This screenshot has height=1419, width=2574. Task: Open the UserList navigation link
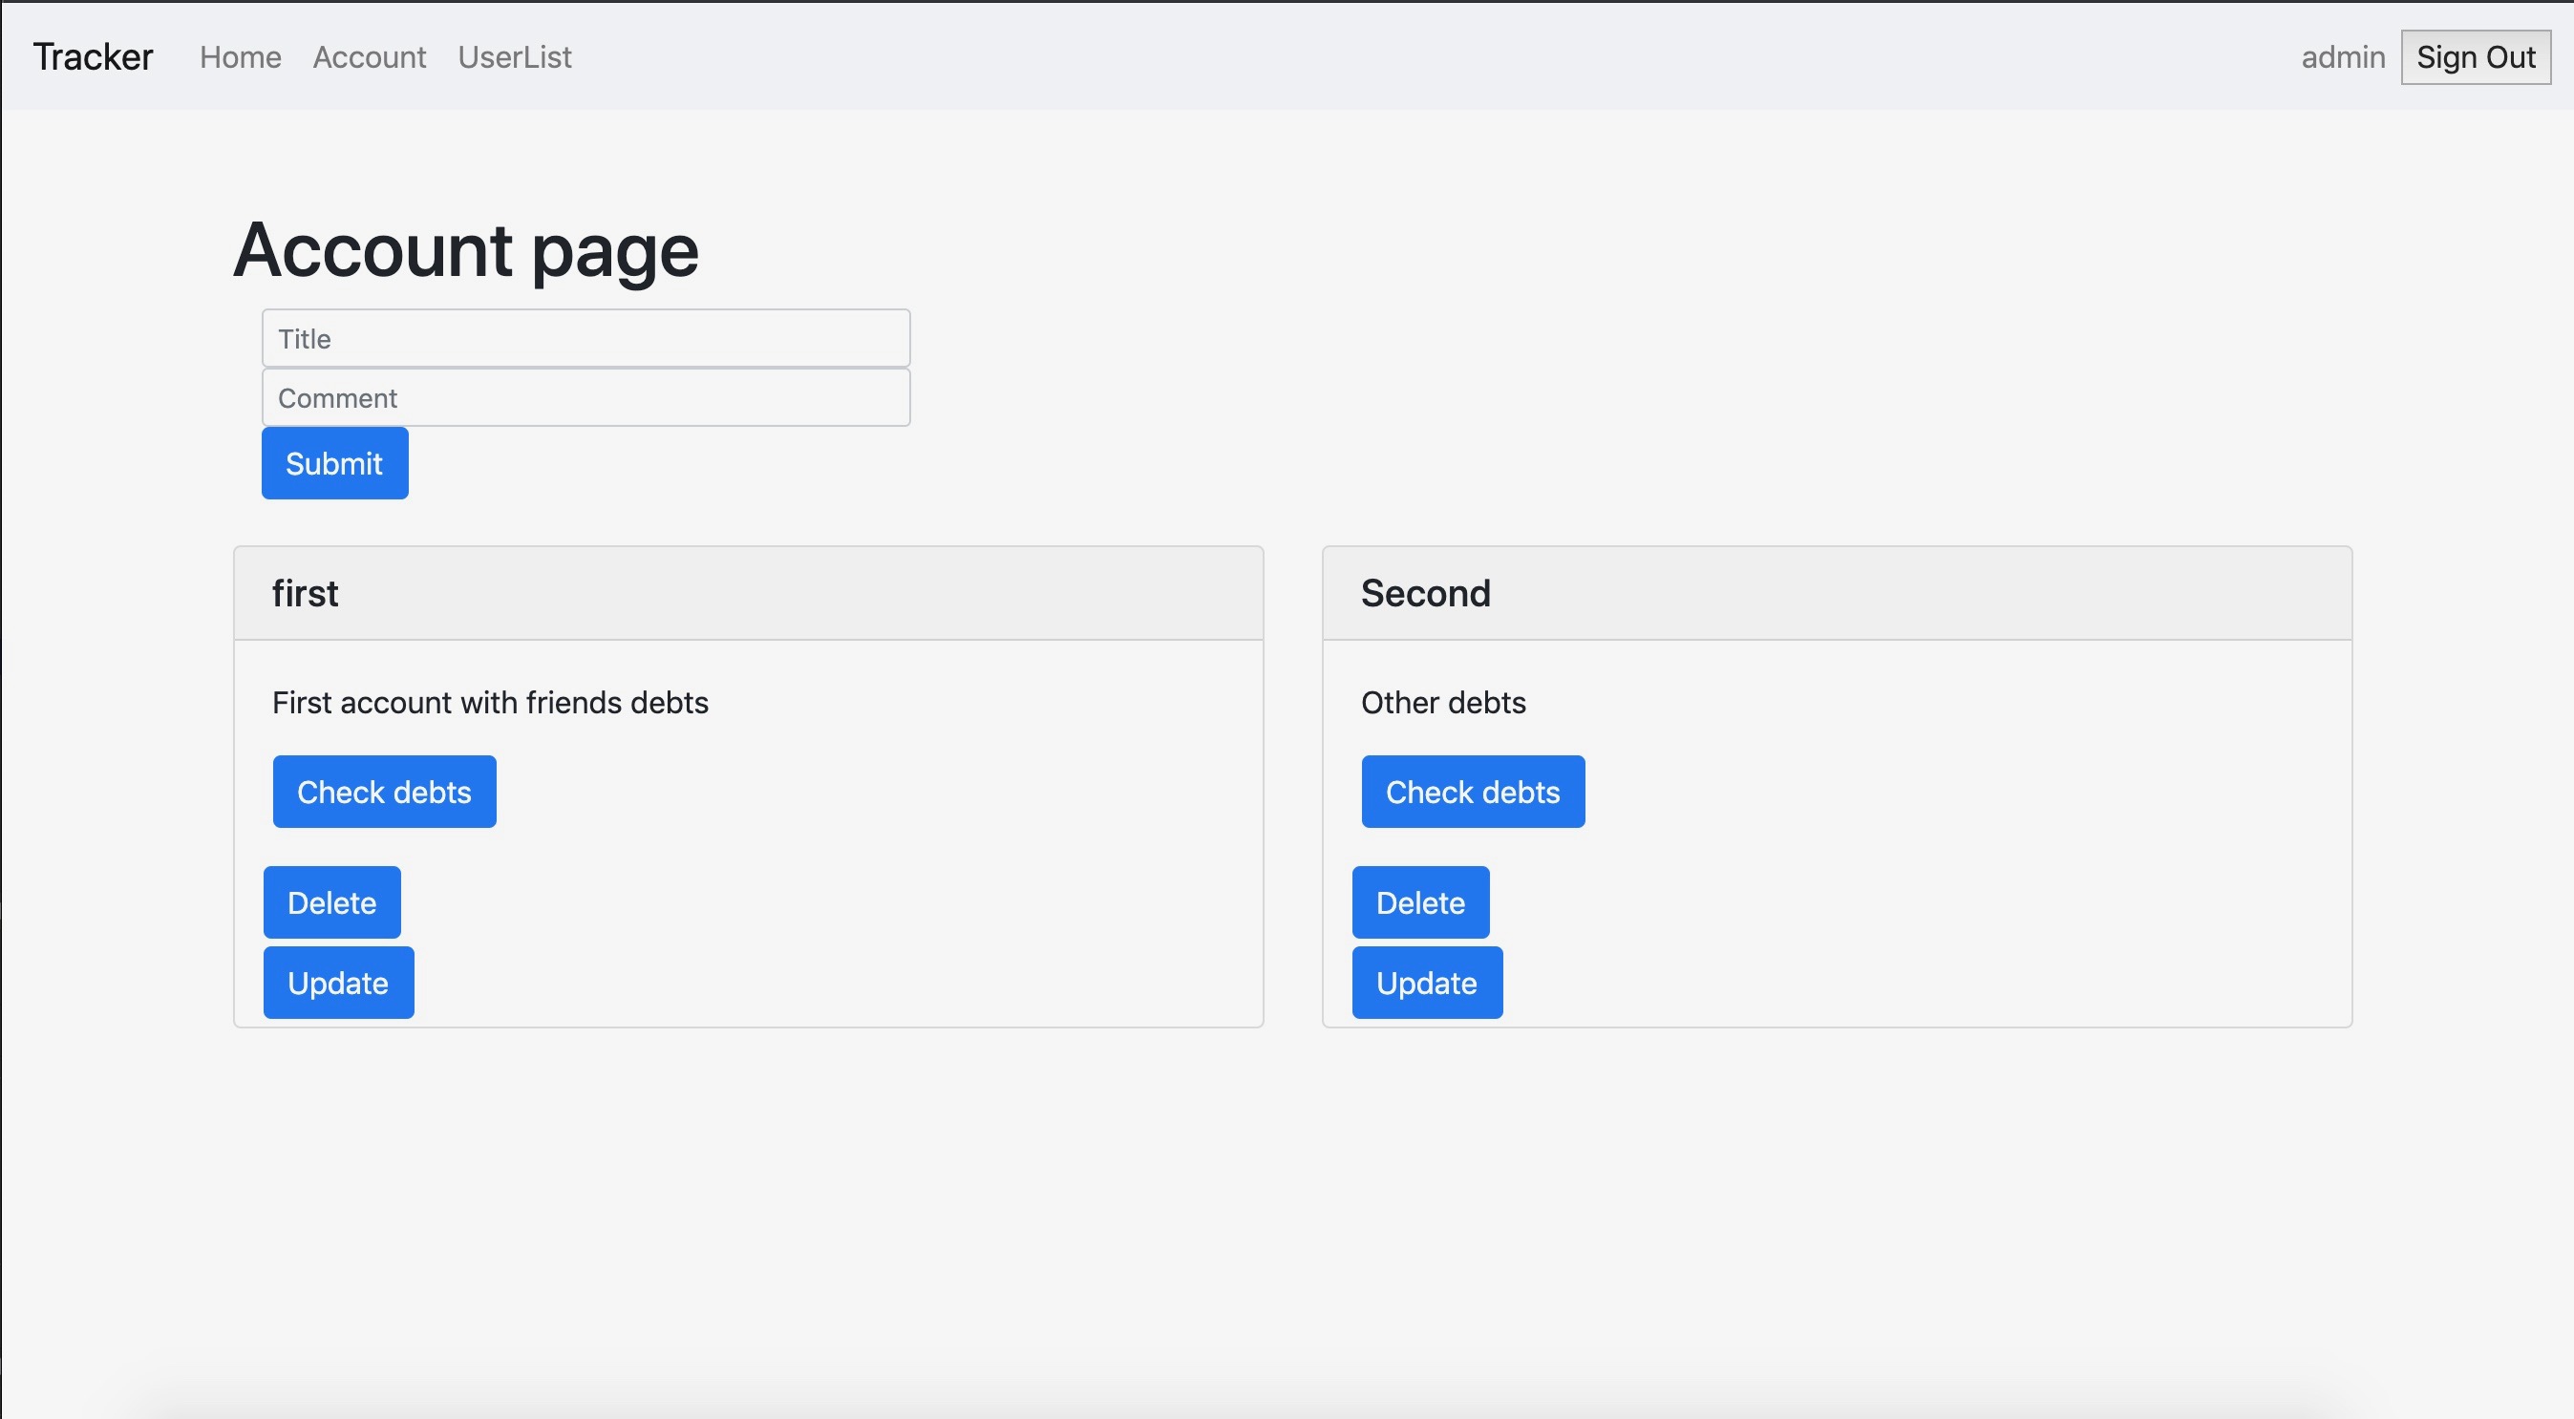point(515,57)
